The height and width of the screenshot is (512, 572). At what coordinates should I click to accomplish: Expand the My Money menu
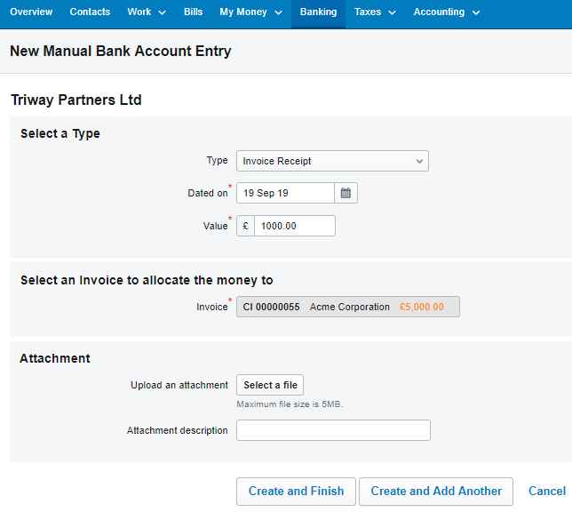click(250, 12)
